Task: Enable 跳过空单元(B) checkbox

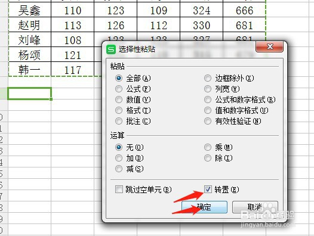Action: [x=119, y=189]
